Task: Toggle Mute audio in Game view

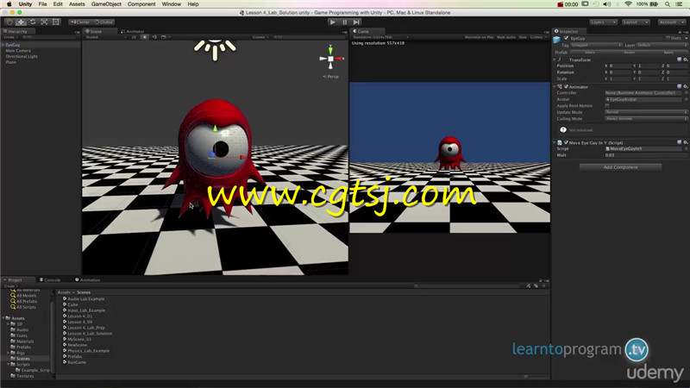Action: point(506,37)
